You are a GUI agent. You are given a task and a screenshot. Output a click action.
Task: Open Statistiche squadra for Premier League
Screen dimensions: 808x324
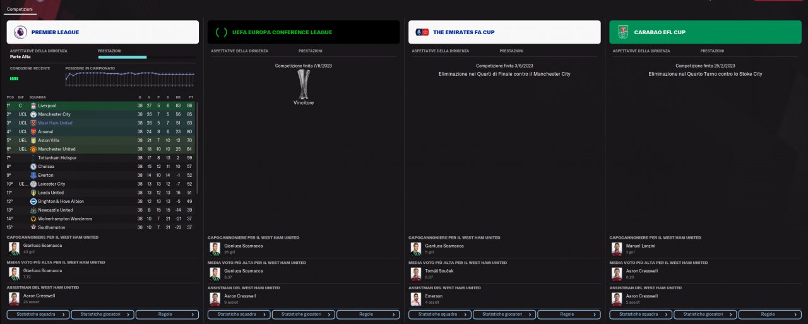39,314
